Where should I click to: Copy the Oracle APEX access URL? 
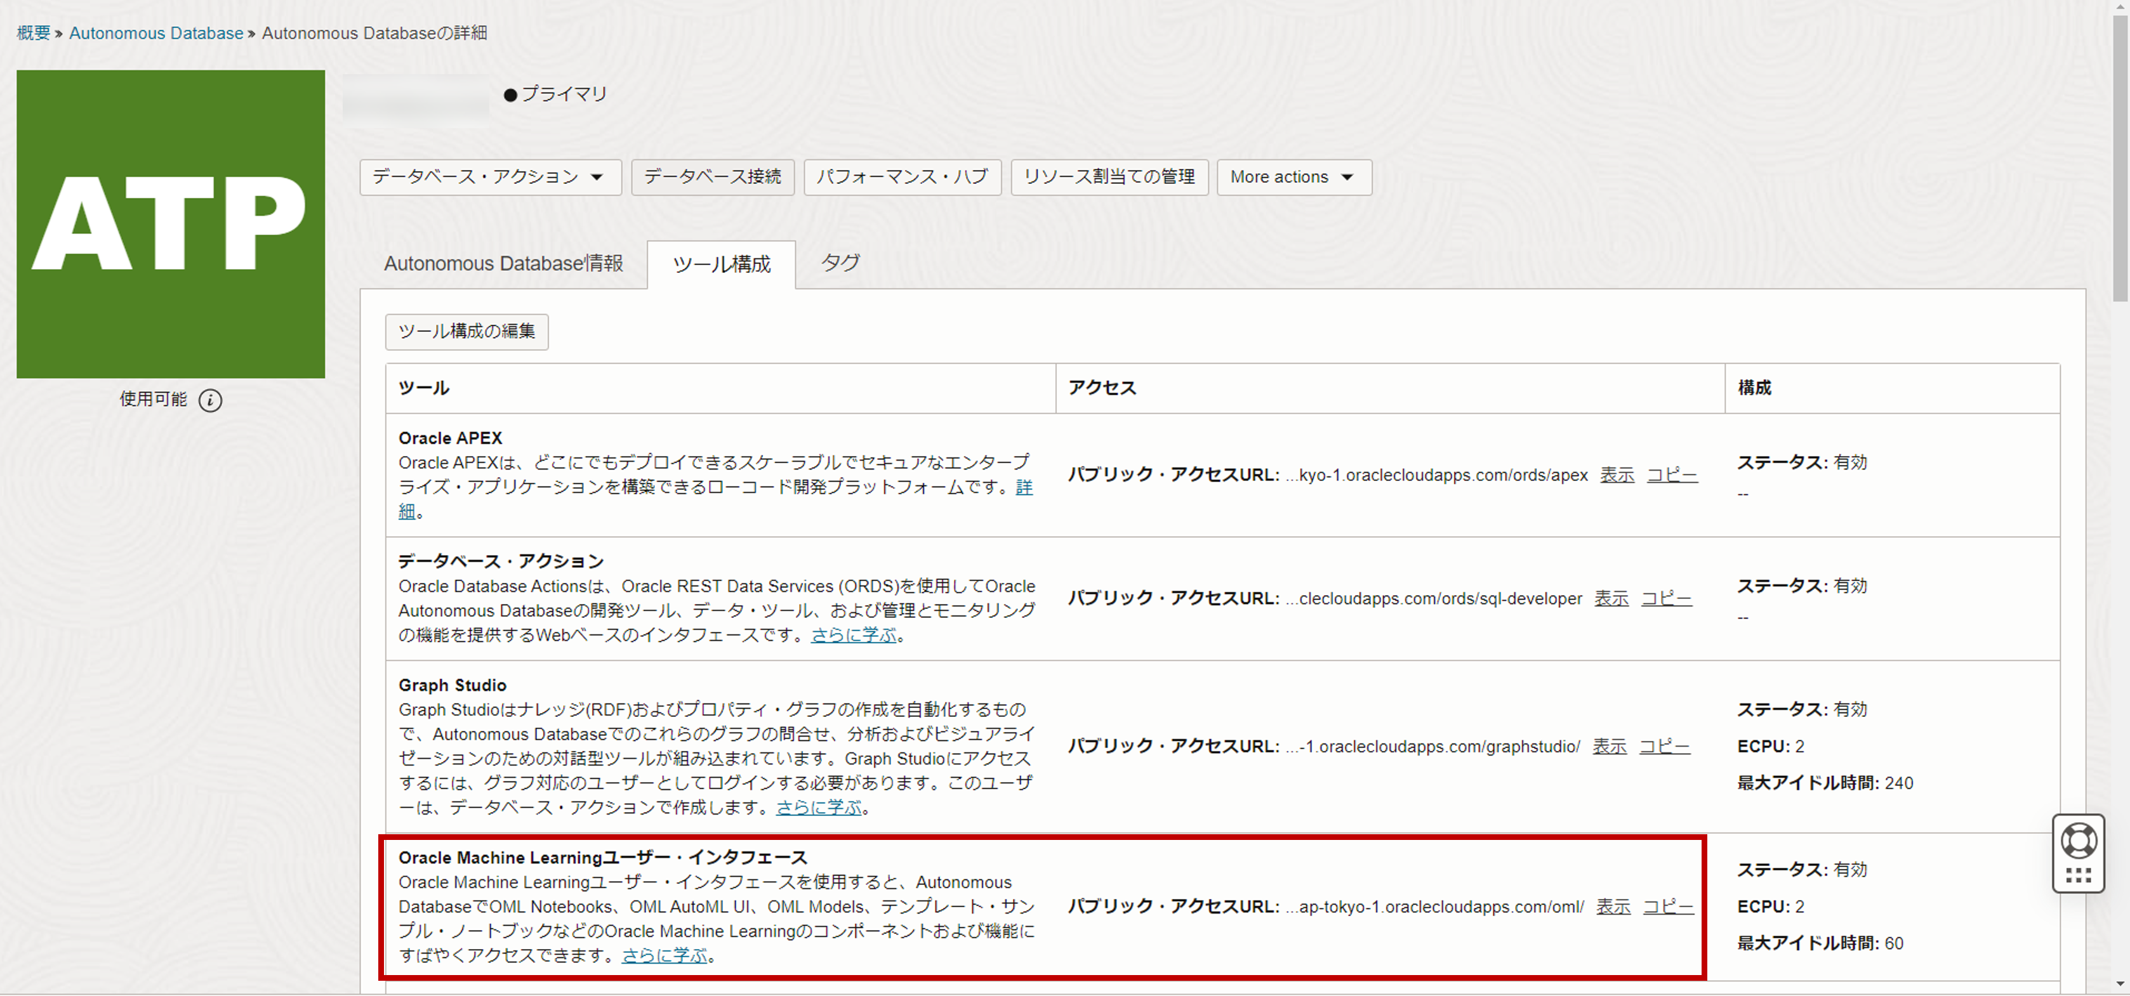(x=1671, y=475)
